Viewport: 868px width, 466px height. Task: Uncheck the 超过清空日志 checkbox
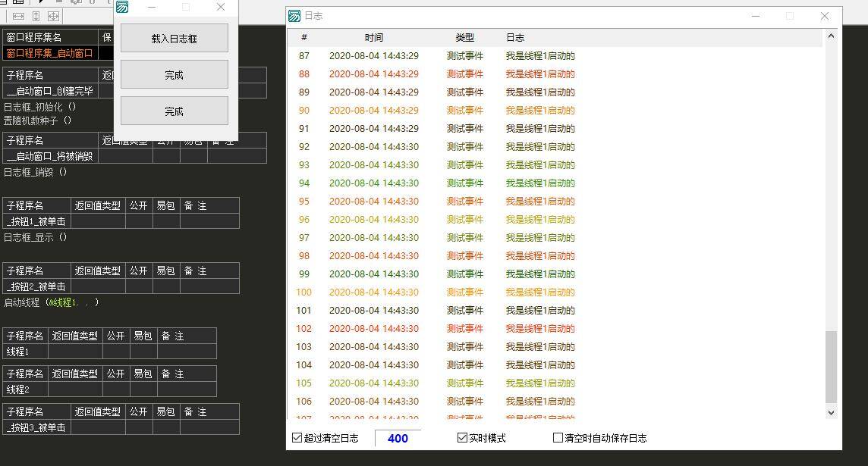295,437
